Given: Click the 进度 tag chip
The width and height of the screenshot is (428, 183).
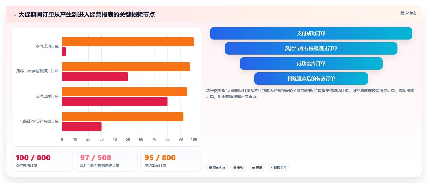Looking at the screenshot, I should click(x=257, y=167).
